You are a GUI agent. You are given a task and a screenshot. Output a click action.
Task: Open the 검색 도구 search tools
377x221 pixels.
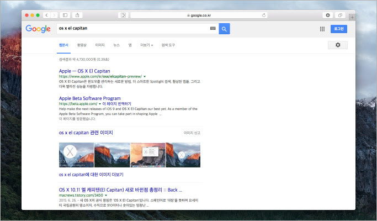click(x=168, y=45)
